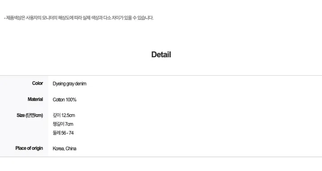Select the Color row label
Viewport: 322px width, 171px height.
(x=38, y=83)
